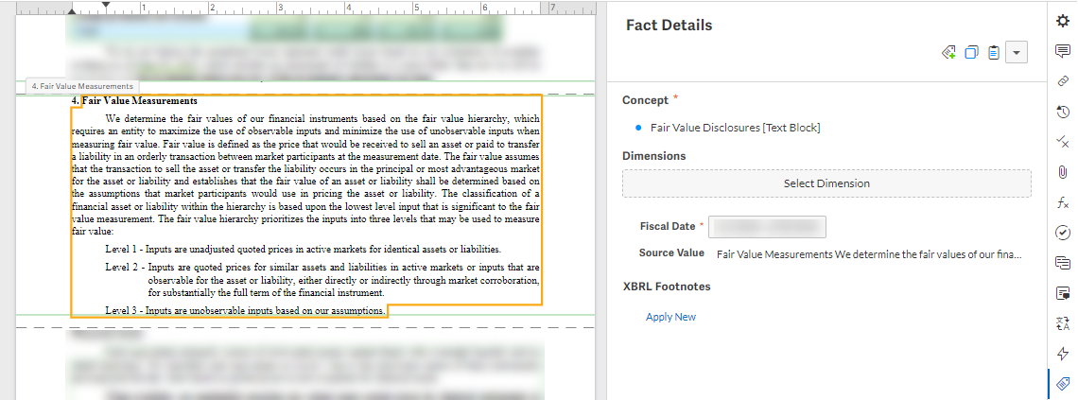Click the XBRL tag icon in sidebar
This screenshot has width=1078, height=400.
click(x=1062, y=384)
